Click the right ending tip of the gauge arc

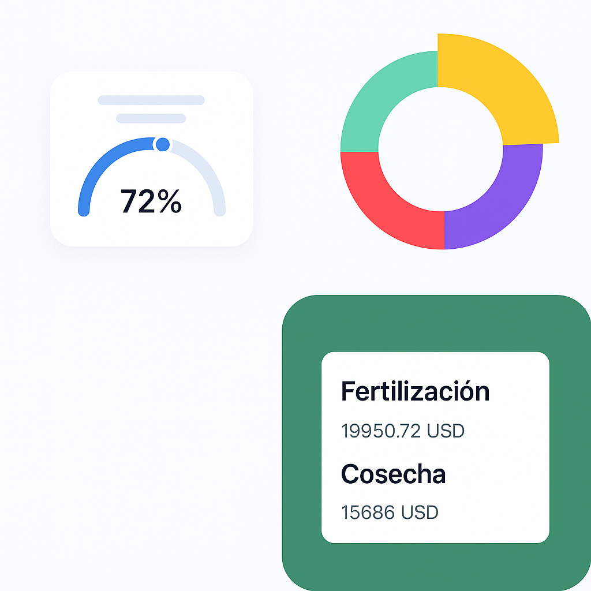[x=219, y=211]
